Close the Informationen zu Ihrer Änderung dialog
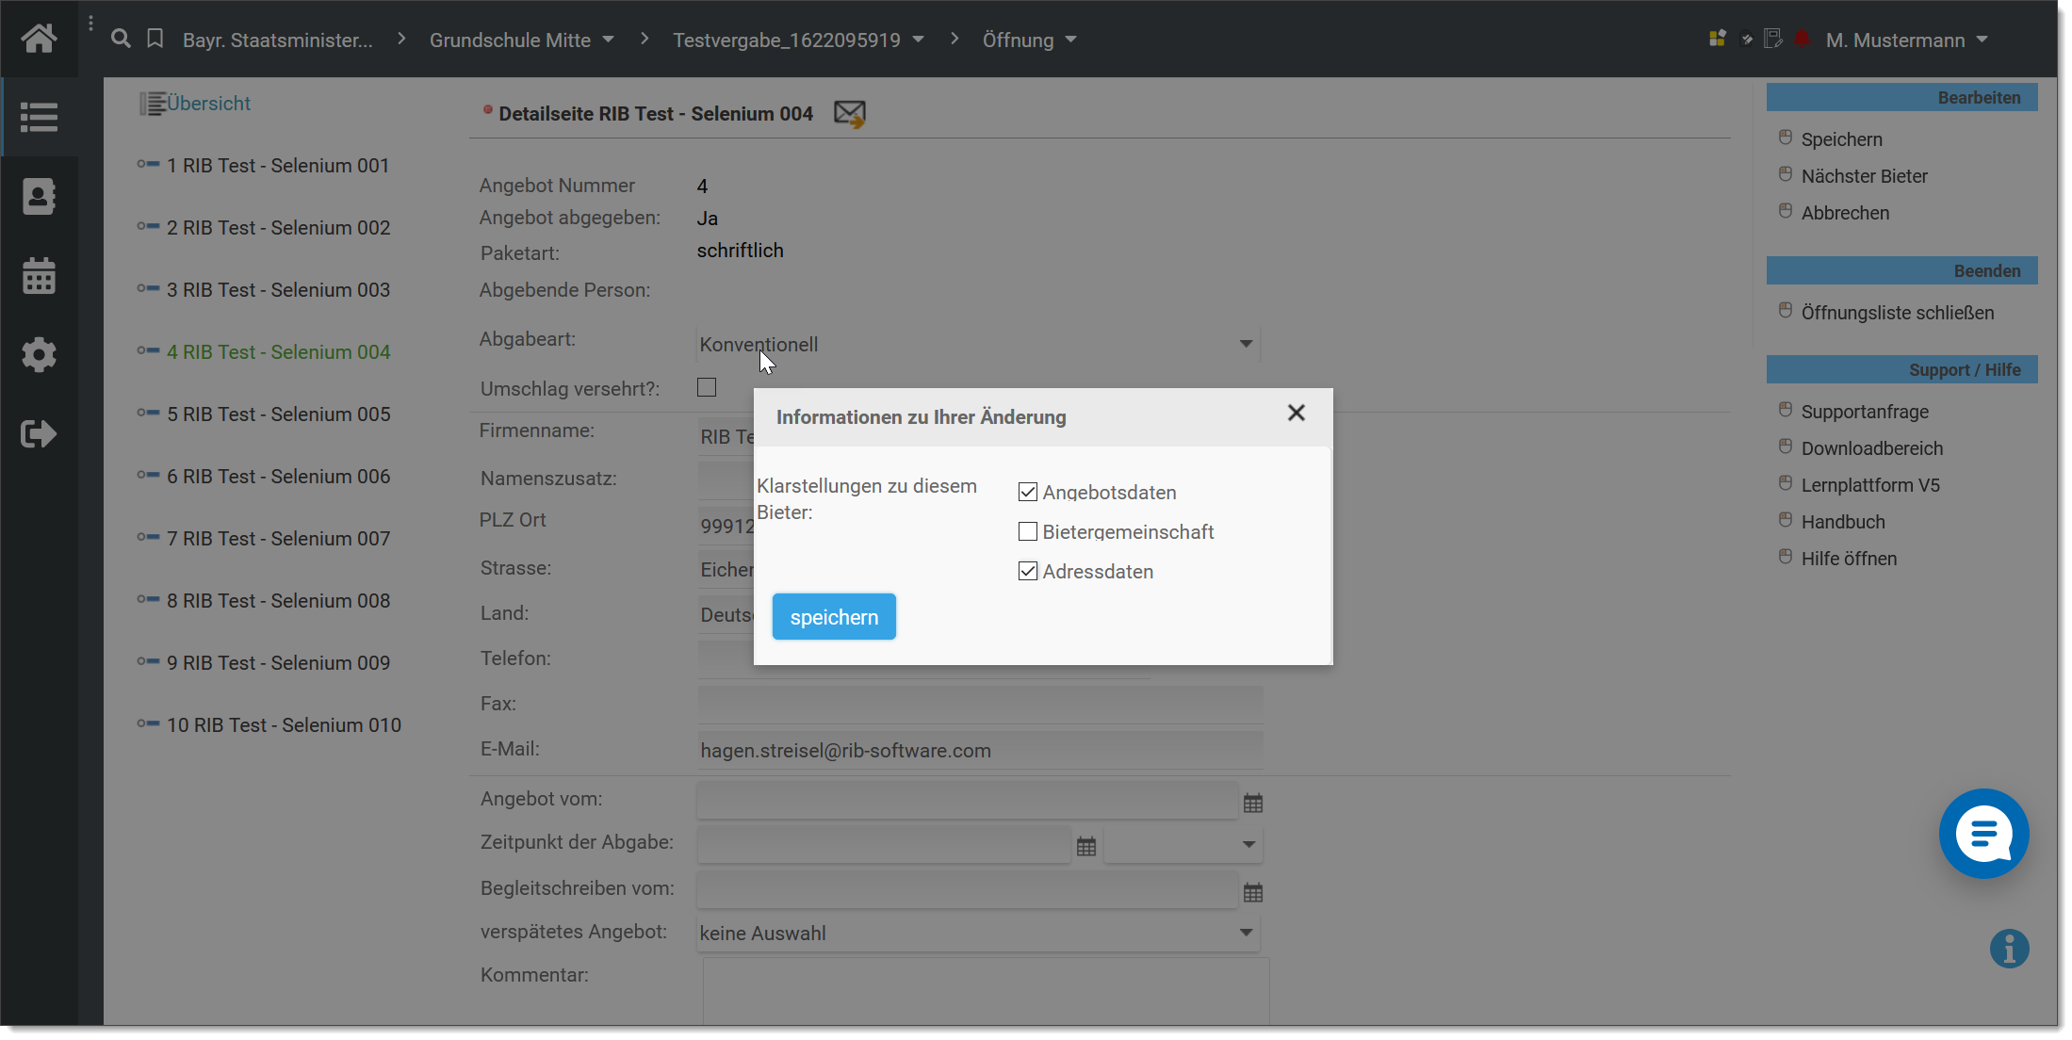This screenshot has height=1040, width=2072. click(x=1297, y=413)
